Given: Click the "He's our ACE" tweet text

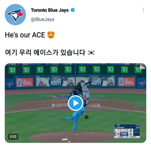Looking at the screenshot, I should (x=25, y=35).
